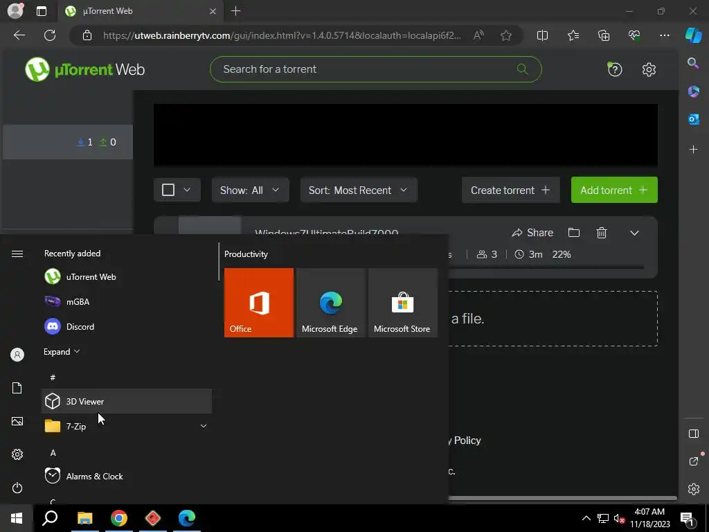
Task: Open Alarms & Clock app
Action: click(127, 476)
